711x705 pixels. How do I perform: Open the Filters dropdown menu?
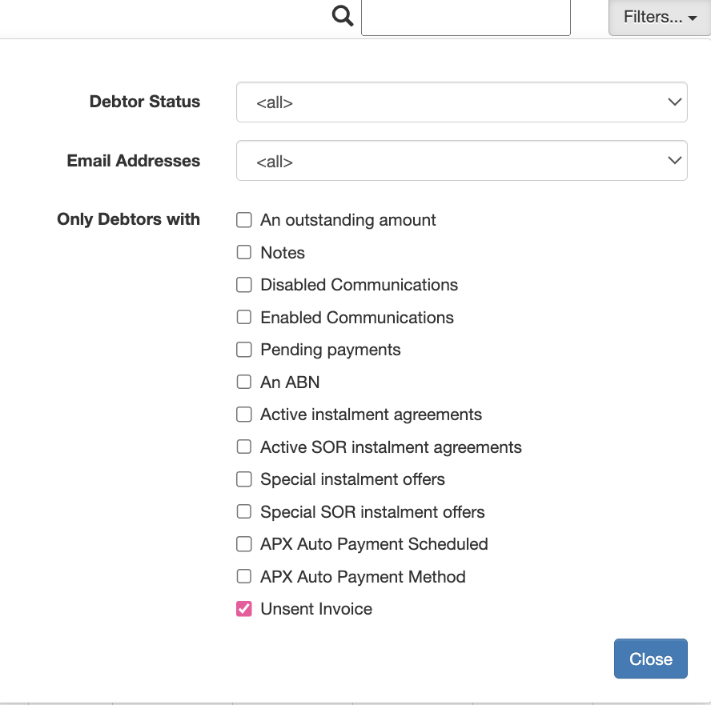658,17
